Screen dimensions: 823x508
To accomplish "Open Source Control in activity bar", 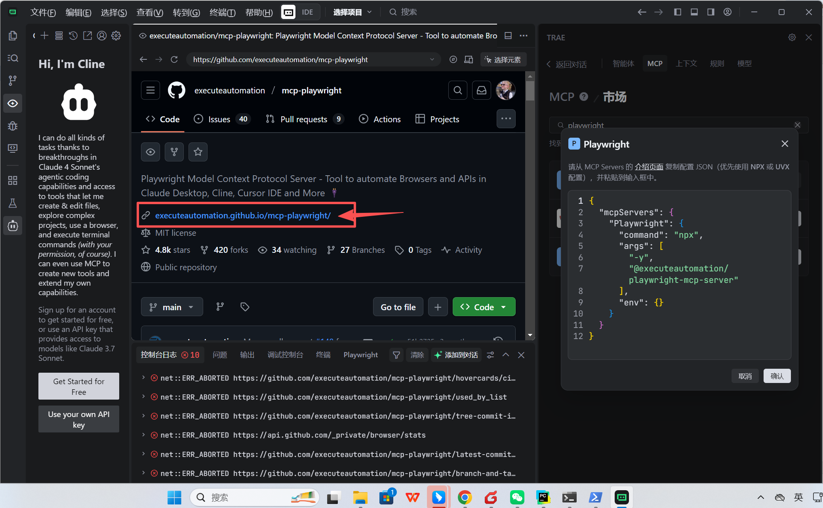I will tap(13, 81).
